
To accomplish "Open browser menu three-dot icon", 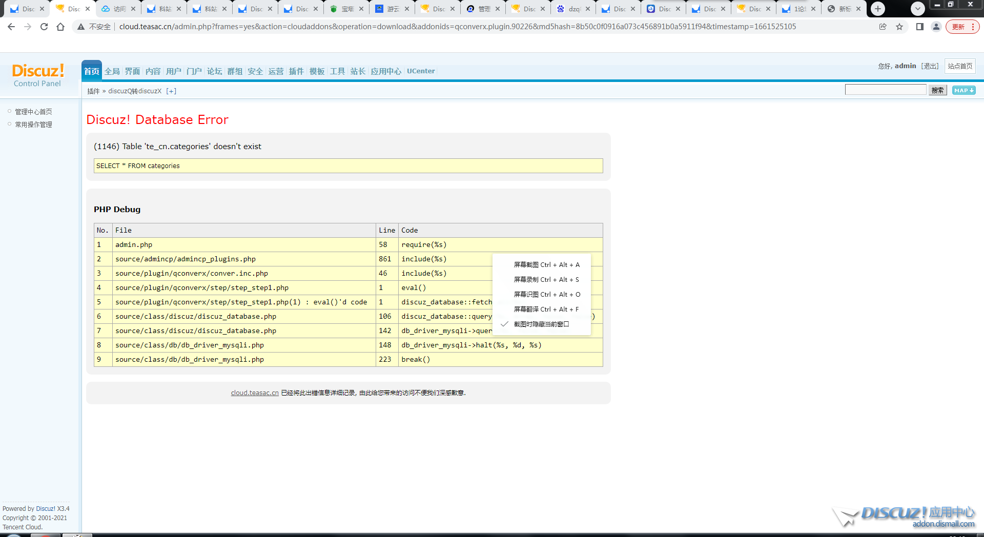I will (x=973, y=27).
